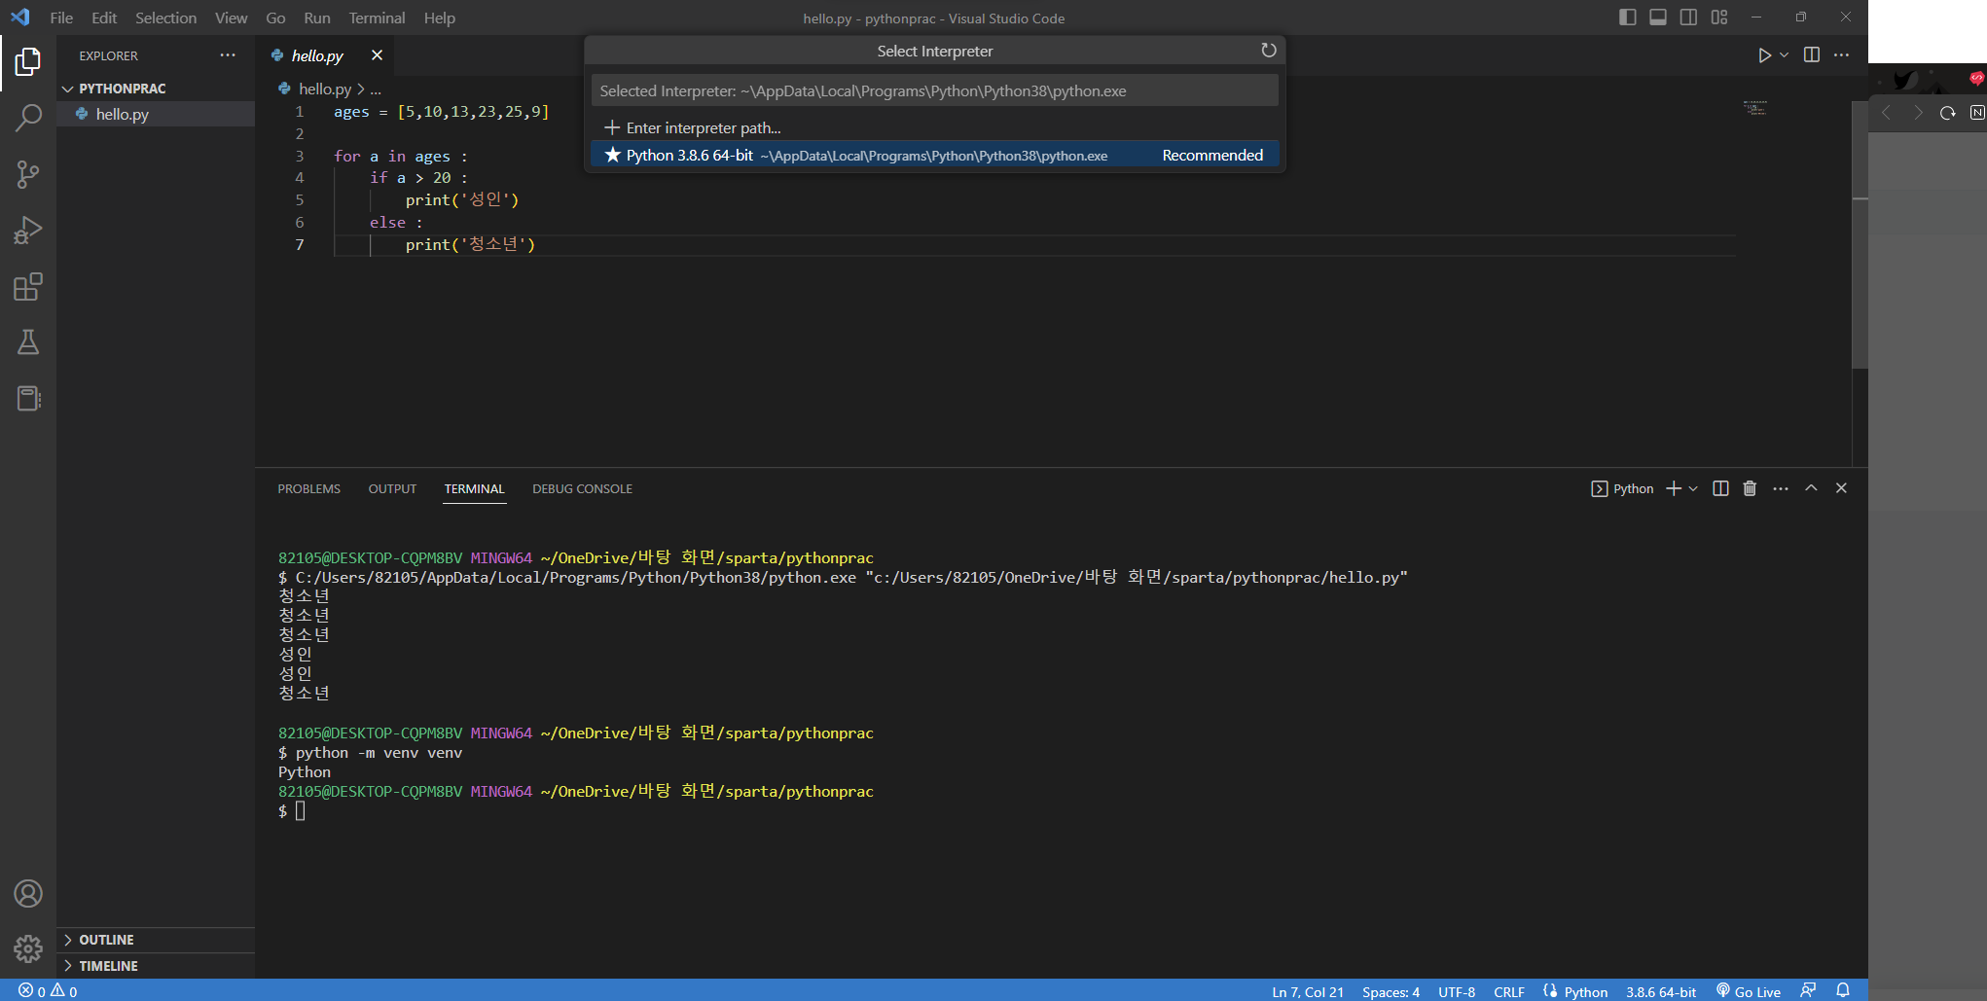
Task: Open Run and Debug view
Action: point(28,231)
